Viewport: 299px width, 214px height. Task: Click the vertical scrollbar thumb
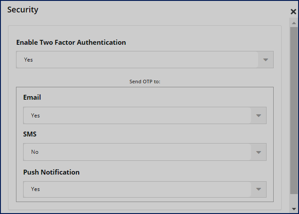(x=294, y=111)
